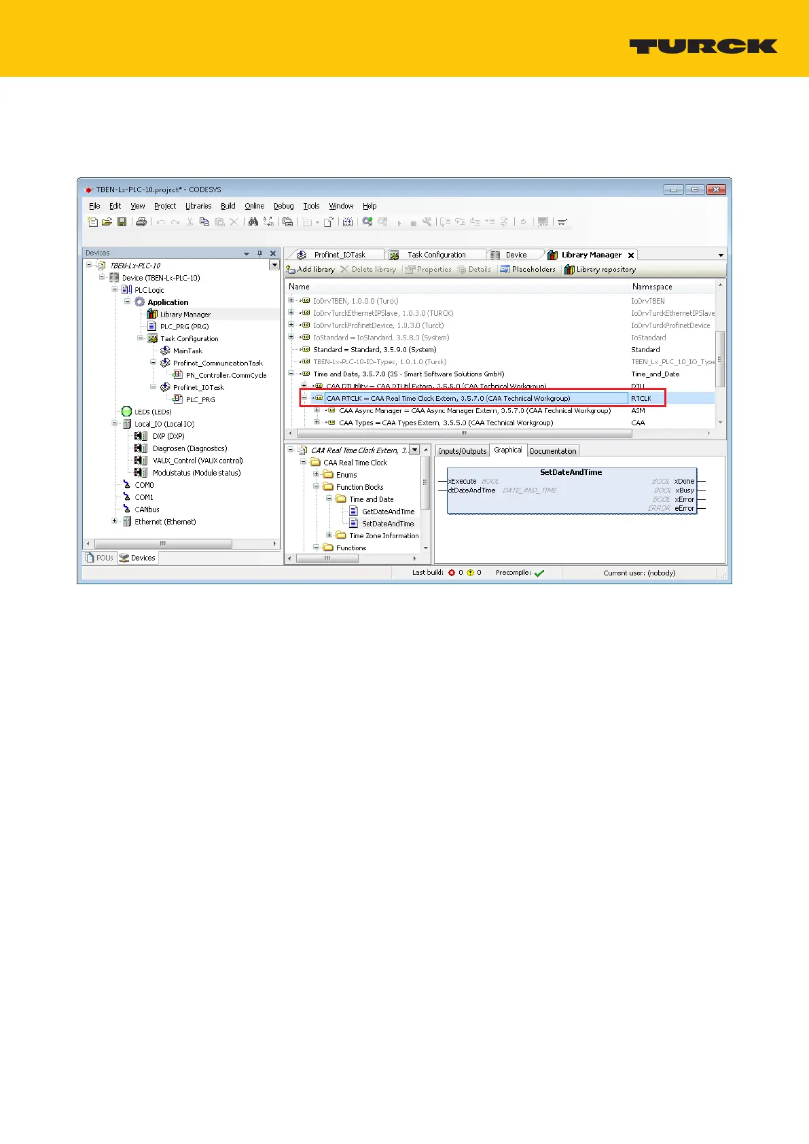Click the Build toolbar icon

click(x=348, y=221)
